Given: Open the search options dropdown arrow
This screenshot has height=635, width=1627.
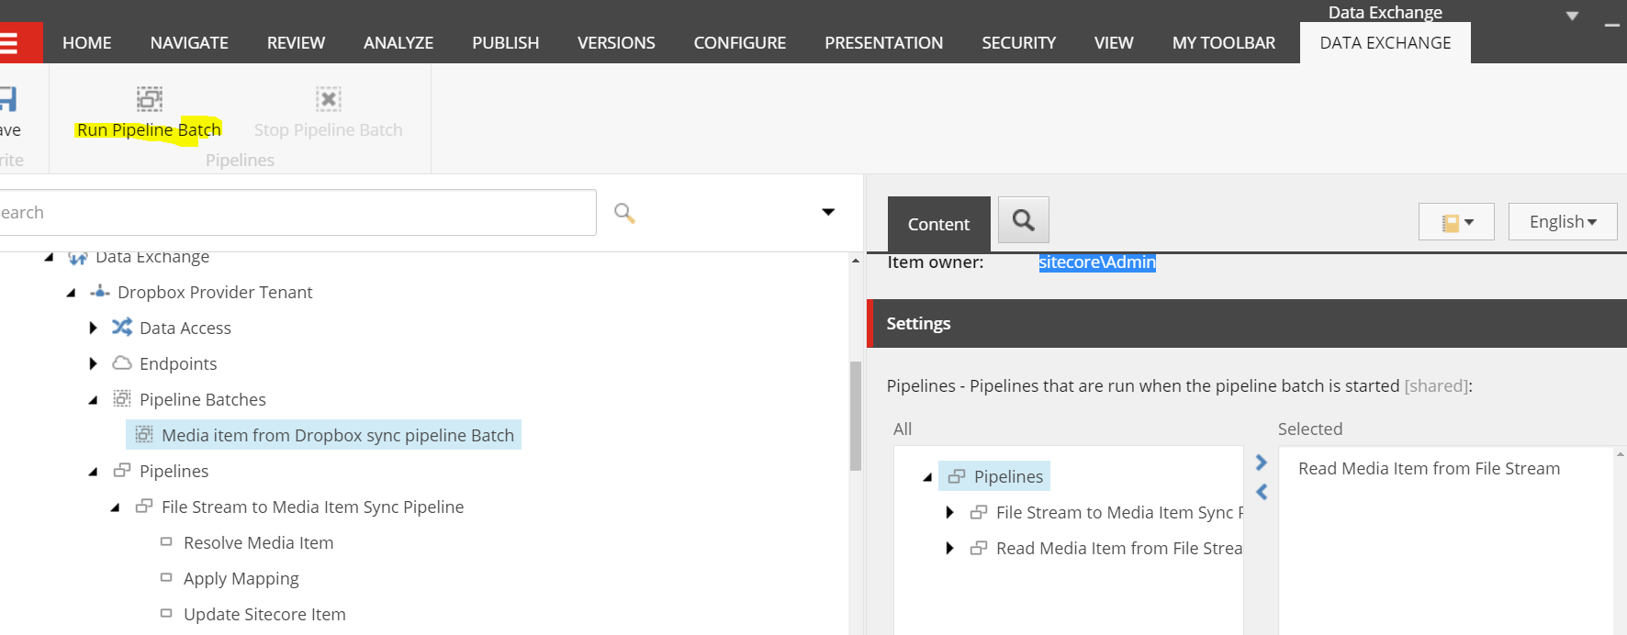Looking at the screenshot, I should (828, 212).
